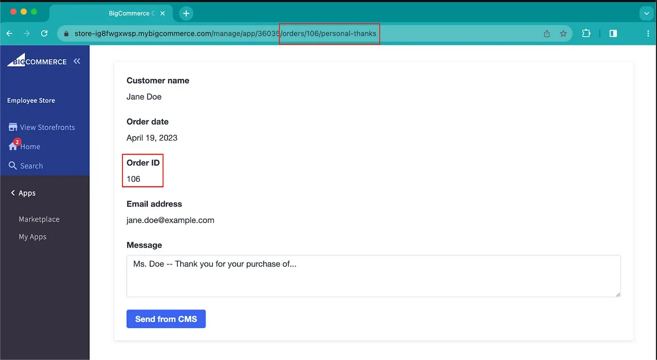Image resolution: width=657 pixels, height=360 pixels.
Task: Click the BigCommerce logo
Action: tap(37, 61)
